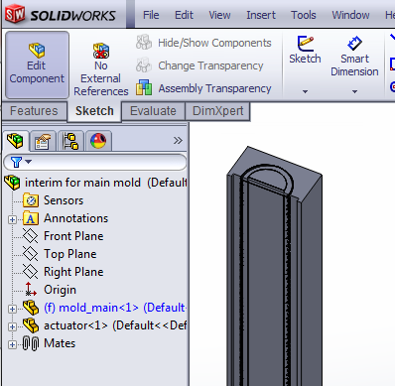This screenshot has height=386, width=395.
Task: Select Front Plane in the tree
Action: click(x=63, y=236)
